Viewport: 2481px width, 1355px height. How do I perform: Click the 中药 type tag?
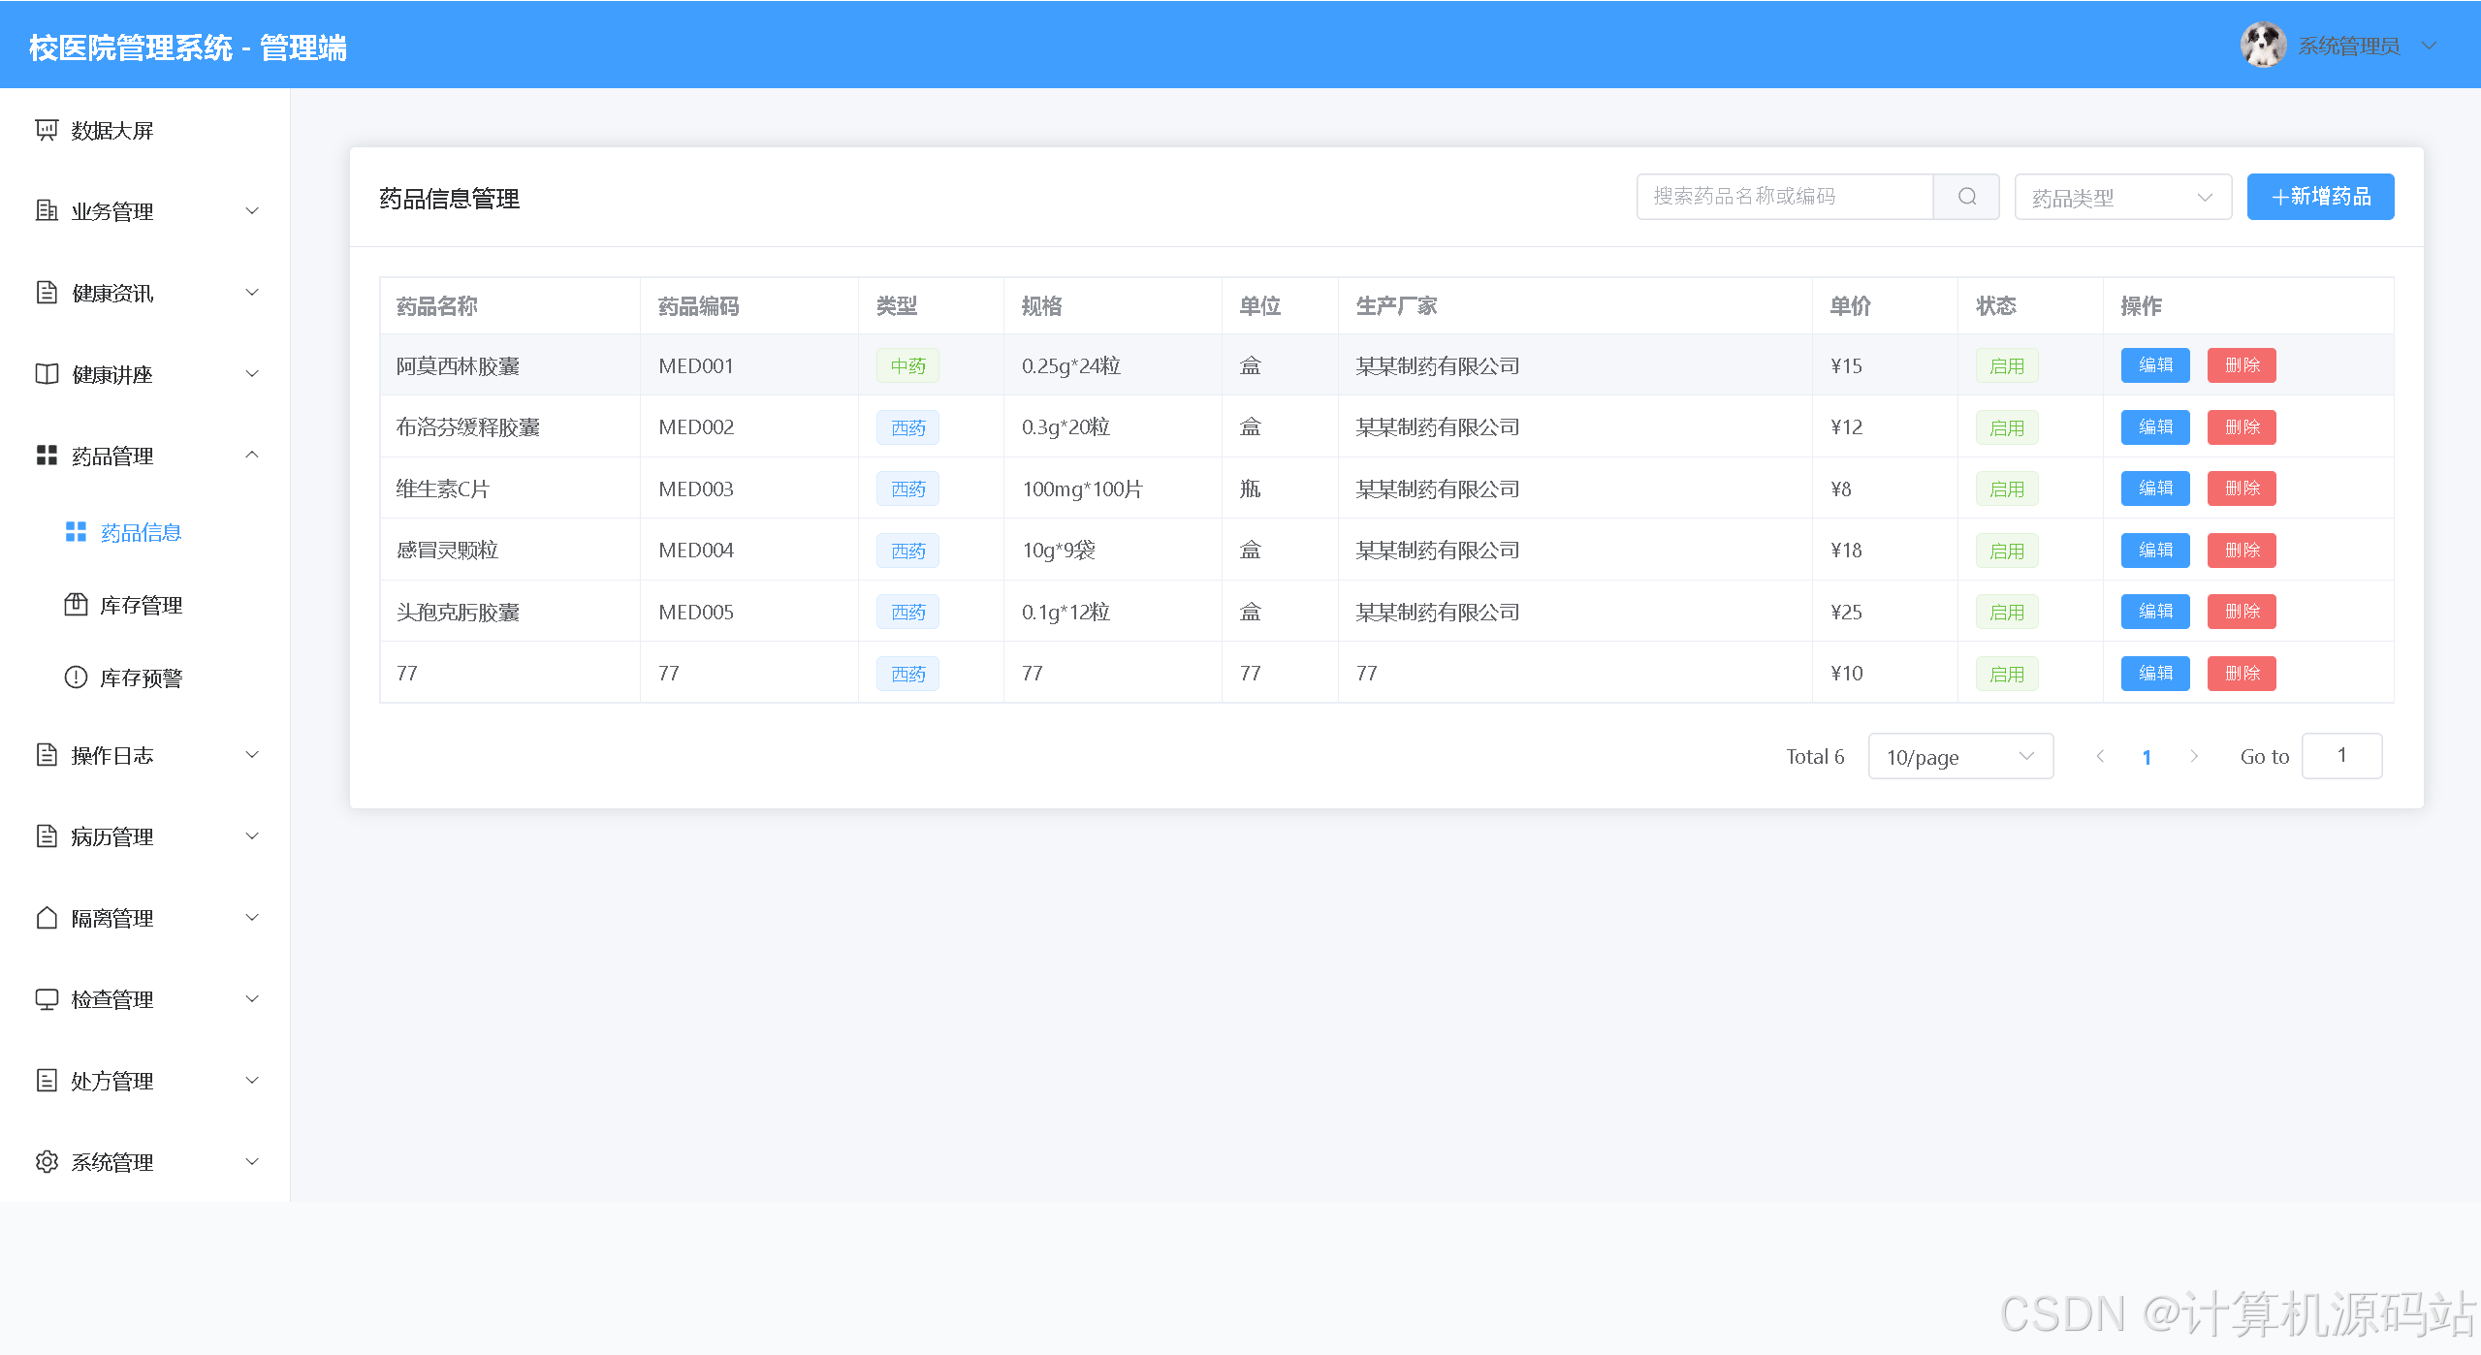[907, 365]
